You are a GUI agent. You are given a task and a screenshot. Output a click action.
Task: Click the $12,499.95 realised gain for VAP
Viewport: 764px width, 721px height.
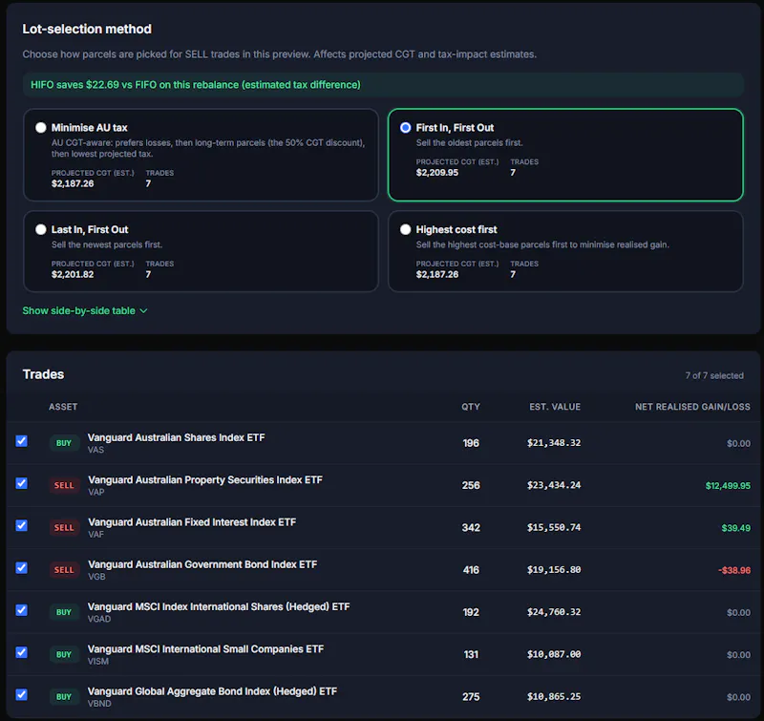tap(728, 486)
